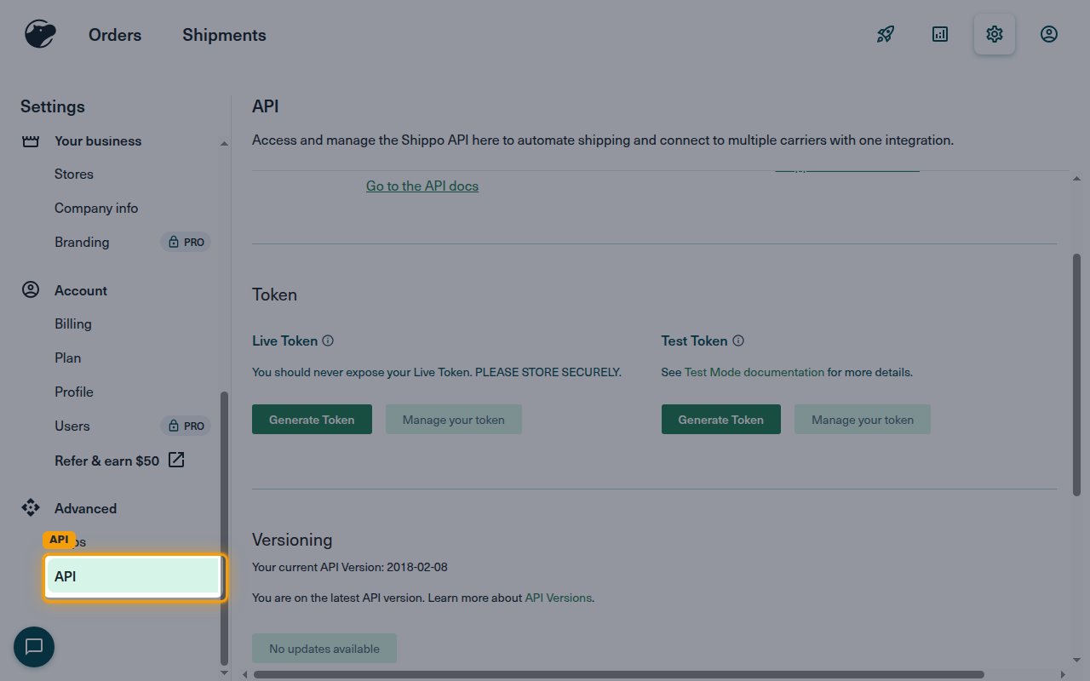Click the API content vertical scrollbar thumb

[x=1076, y=375]
